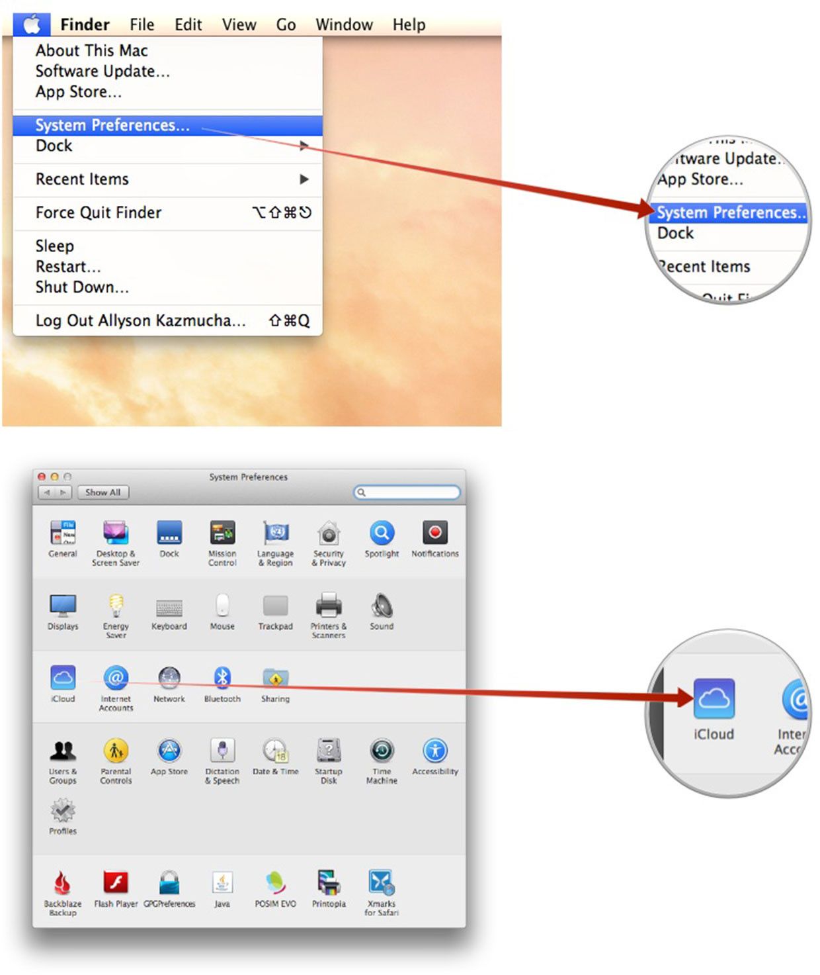Open the Flash Player preference pane
The width and height of the screenshot is (820, 975).
click(x=116, y=883)
